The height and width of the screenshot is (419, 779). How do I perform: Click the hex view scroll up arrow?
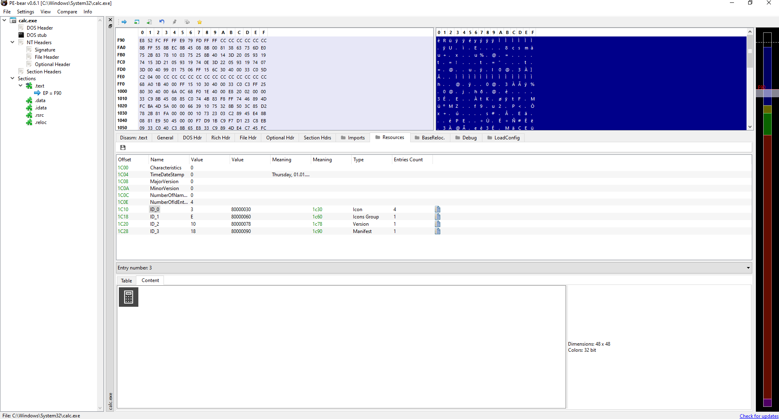750,32
